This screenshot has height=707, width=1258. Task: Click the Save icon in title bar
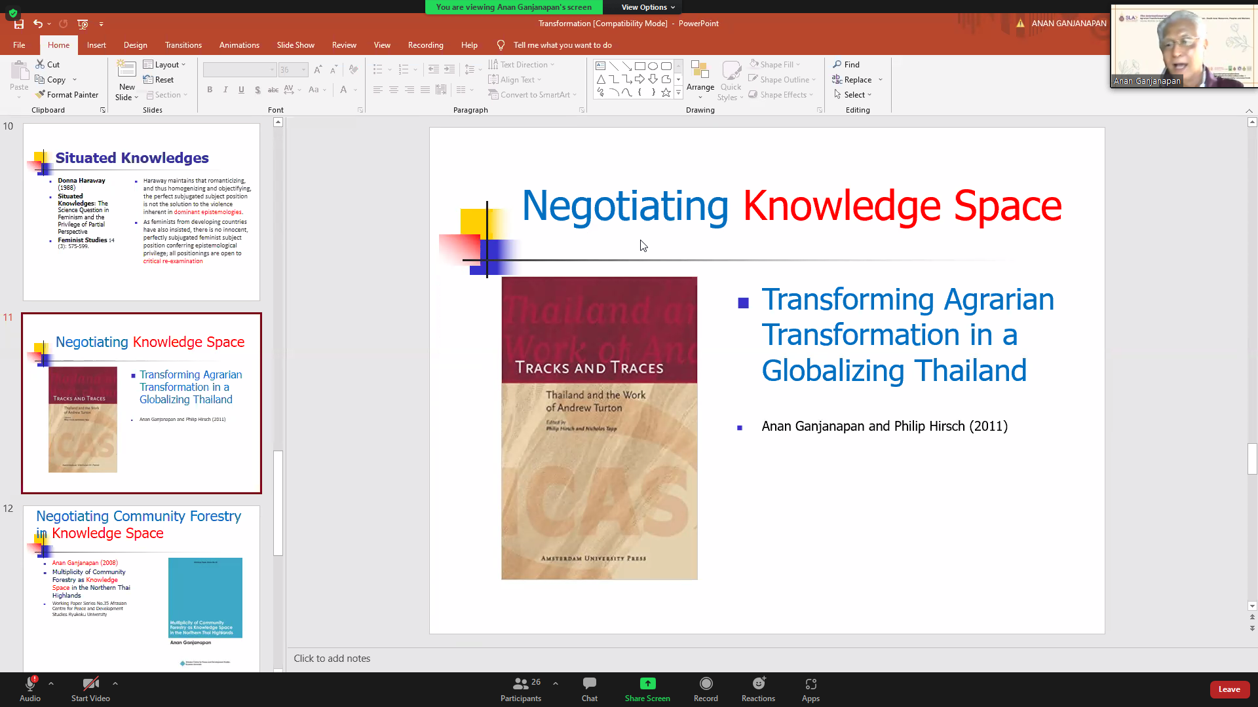pyautogui.click(x=19, y=24)
